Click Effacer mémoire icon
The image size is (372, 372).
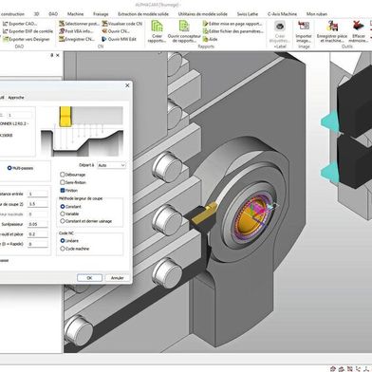click(x=359, y=26)
